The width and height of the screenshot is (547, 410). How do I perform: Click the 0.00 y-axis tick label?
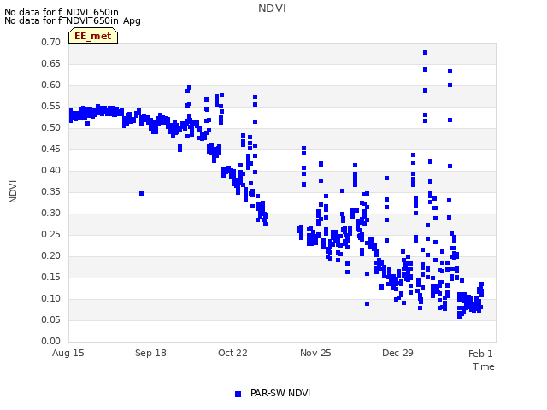(51, 341)
